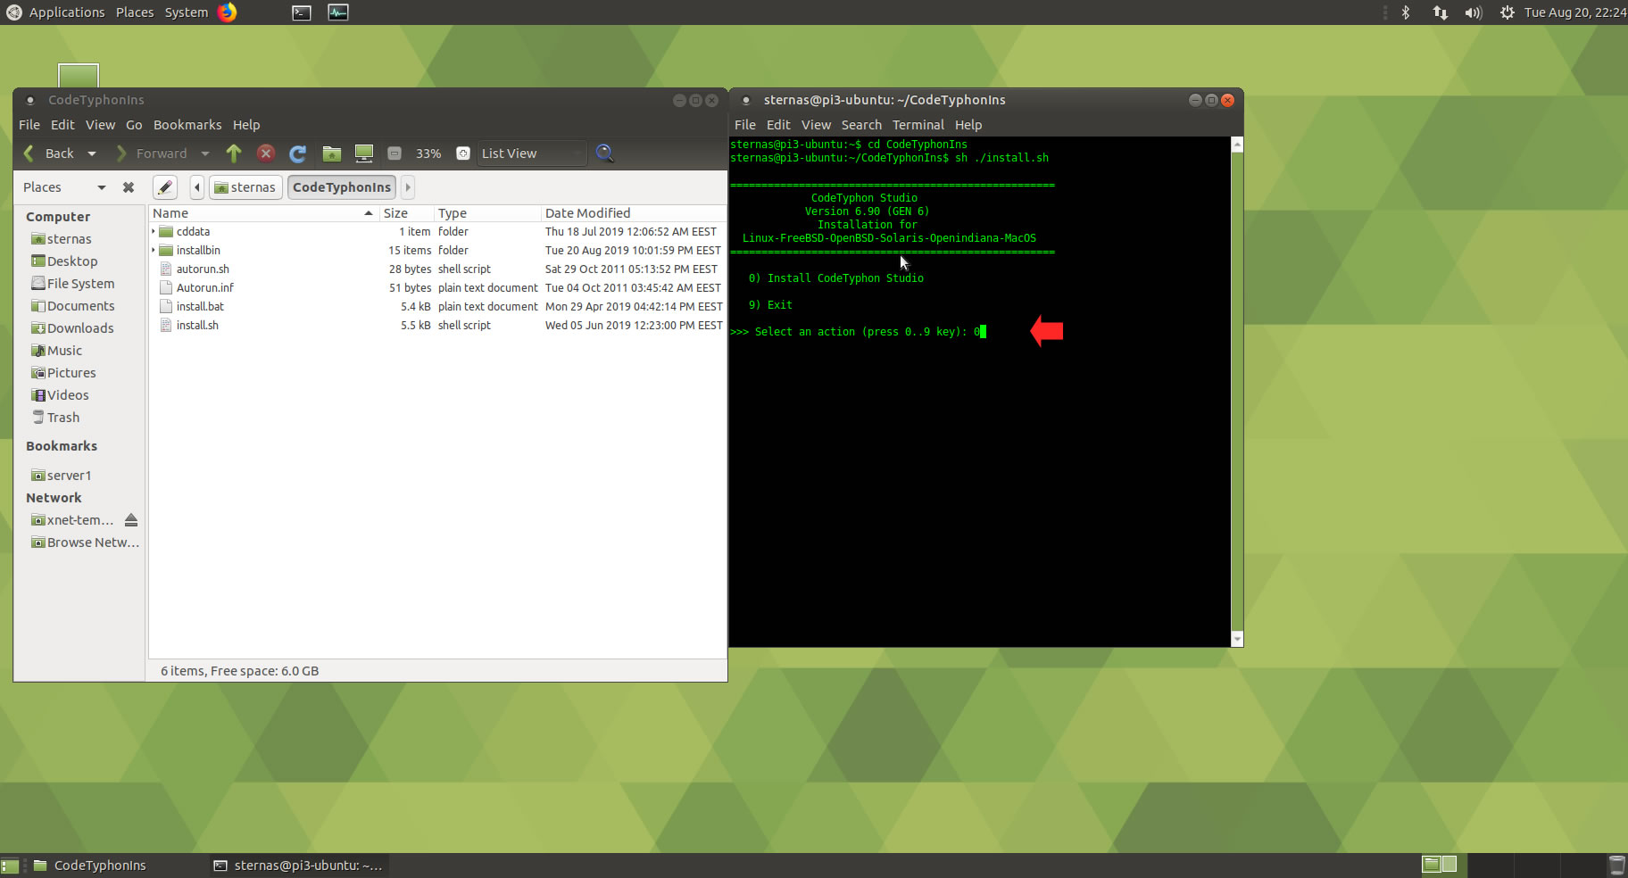Viewport: 1628px width, 878px height.
Task: Select the install.bat file
Action: pos(200,307)
